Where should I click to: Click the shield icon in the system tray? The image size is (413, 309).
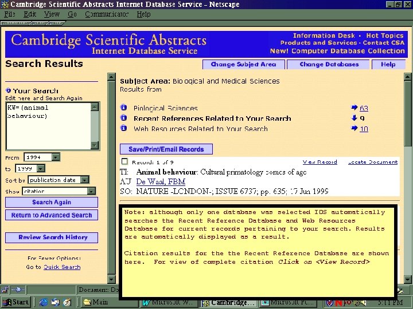pyautogui.click(x=329, y=303)
